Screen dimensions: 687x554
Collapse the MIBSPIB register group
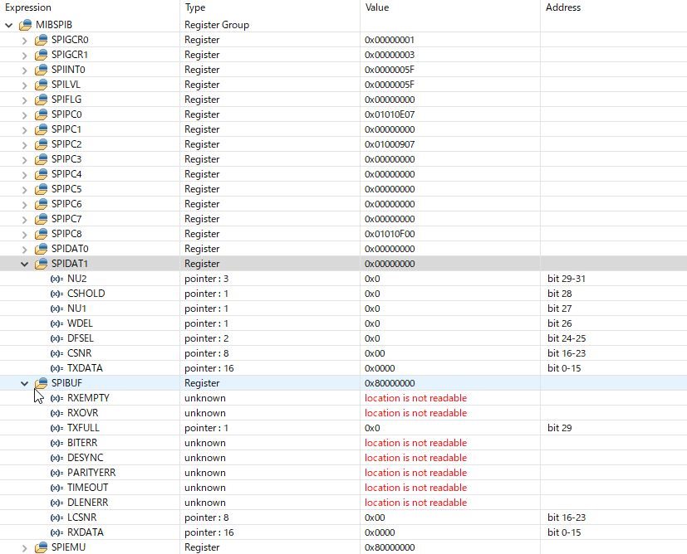(9, 26)
